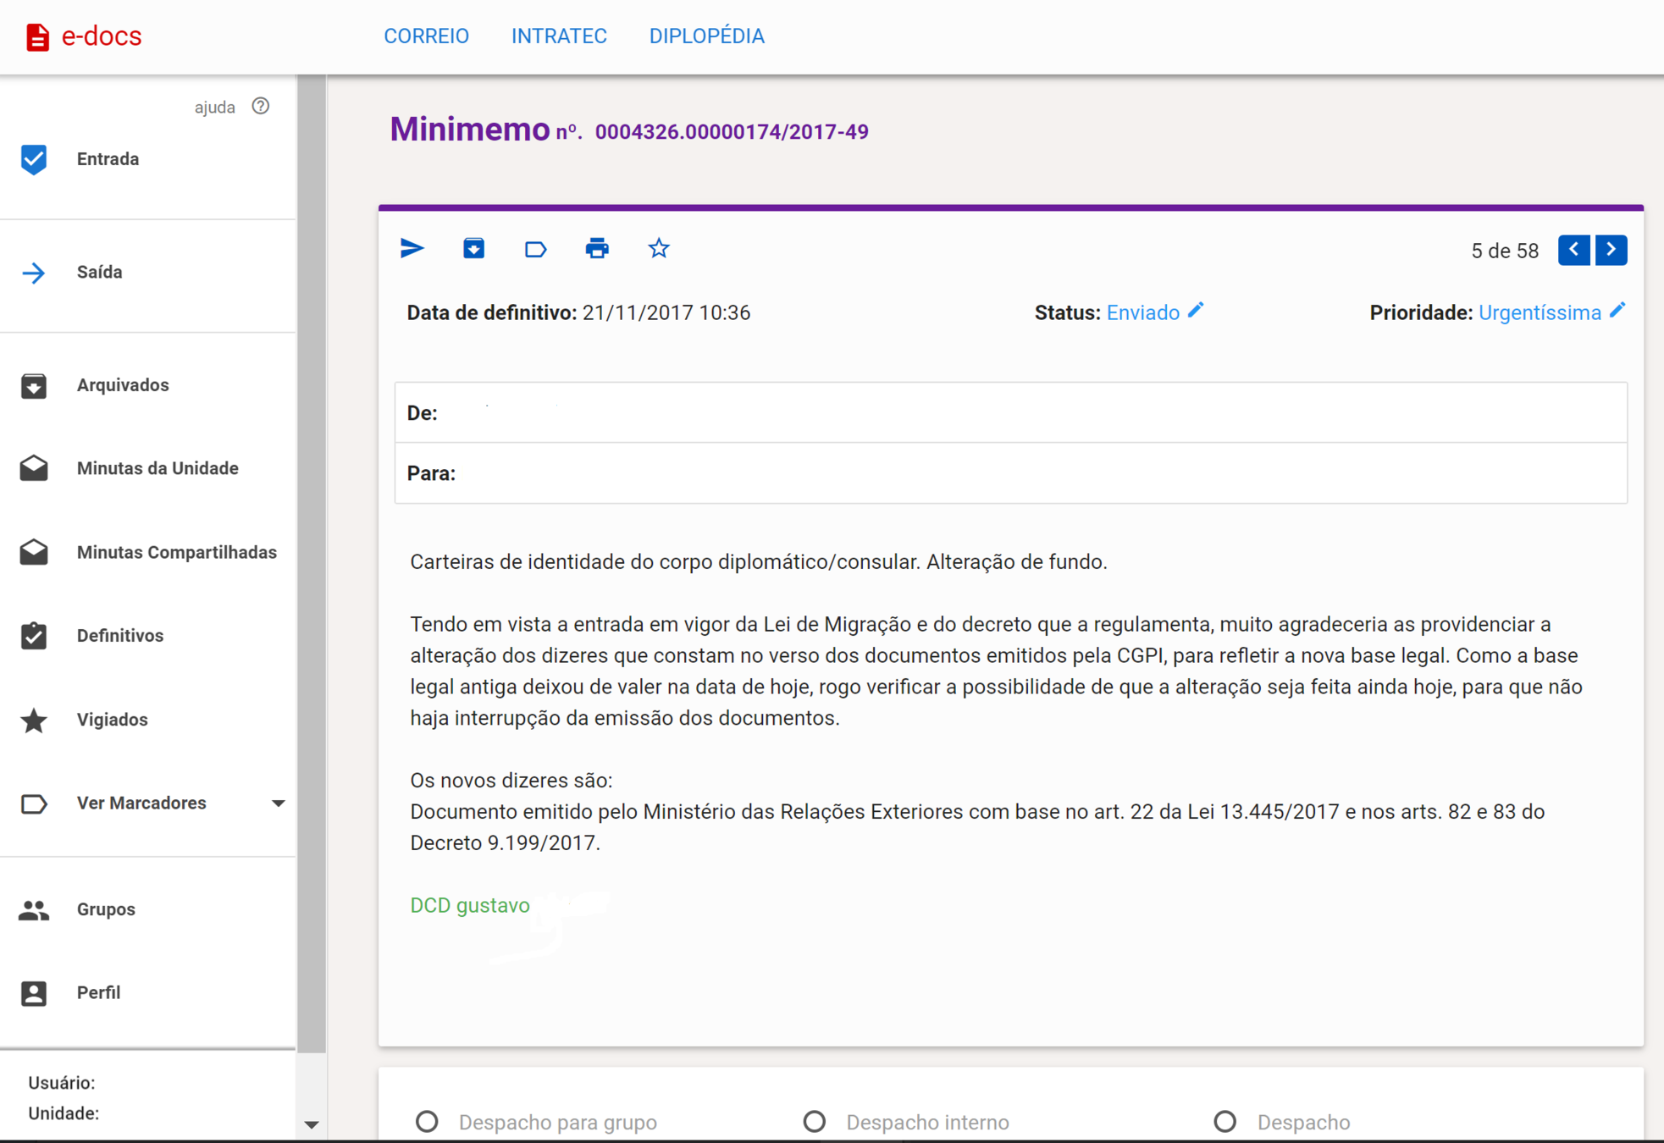Screen dimensions: 1664x1143
Task: Open help via the ajuda question icon
Action: click(261, 106)
